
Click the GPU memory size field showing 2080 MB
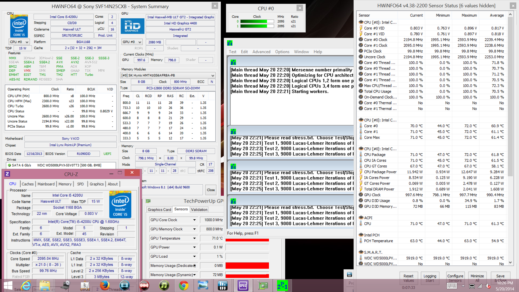[x=155, y=42]
